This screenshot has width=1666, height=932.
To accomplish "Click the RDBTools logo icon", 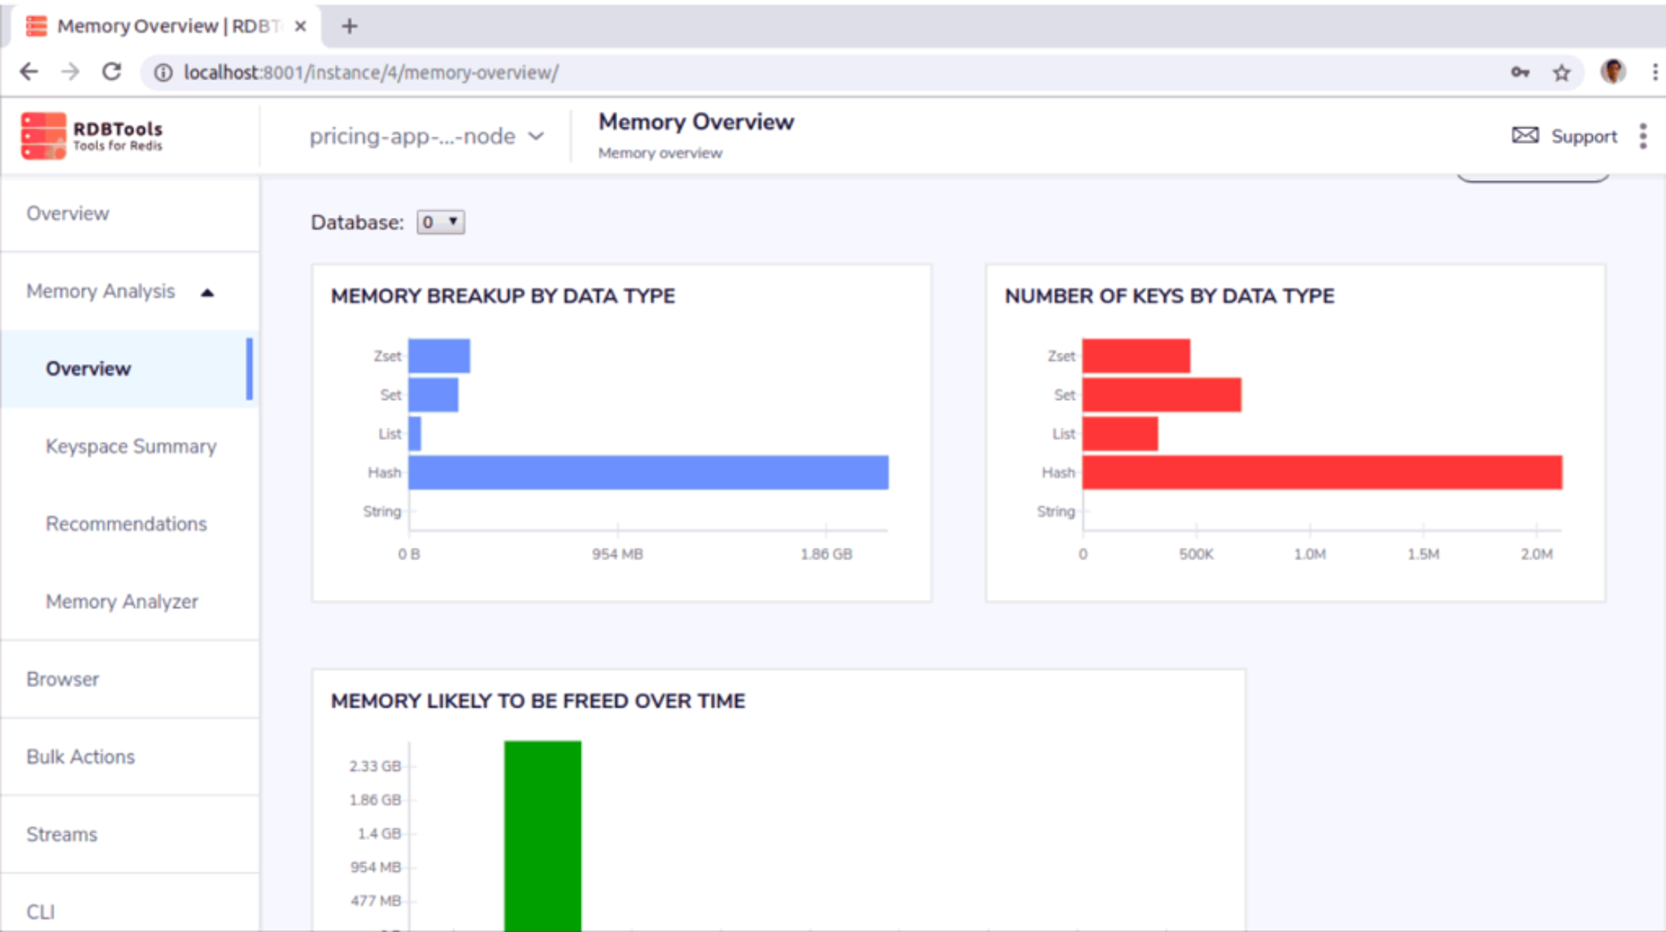I will (x=43, y=136).
